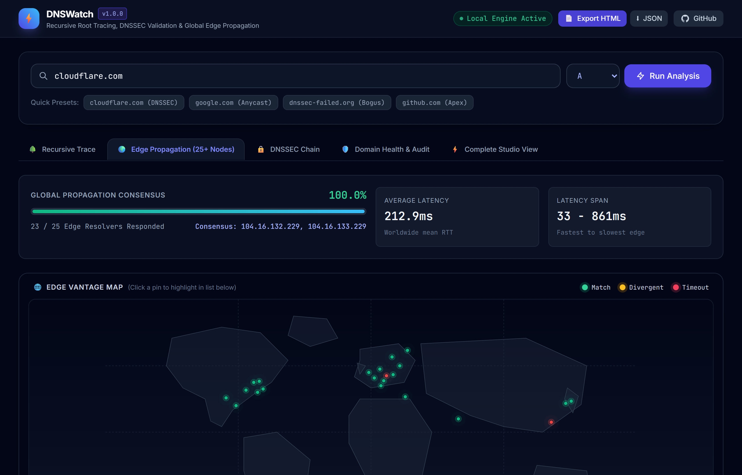Choose the google.com (Anycast) preset
Viewport: 742px width, 475px height.
(x=233, y=103)
